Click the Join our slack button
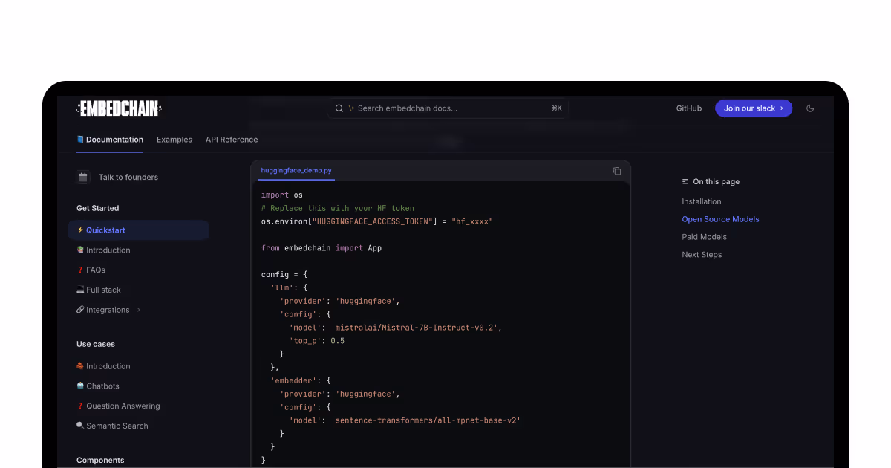891x468 pixels. point(753,108)
